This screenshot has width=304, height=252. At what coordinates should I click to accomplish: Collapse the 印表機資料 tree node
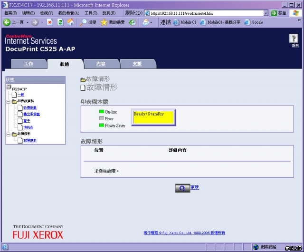coord(9,102)
